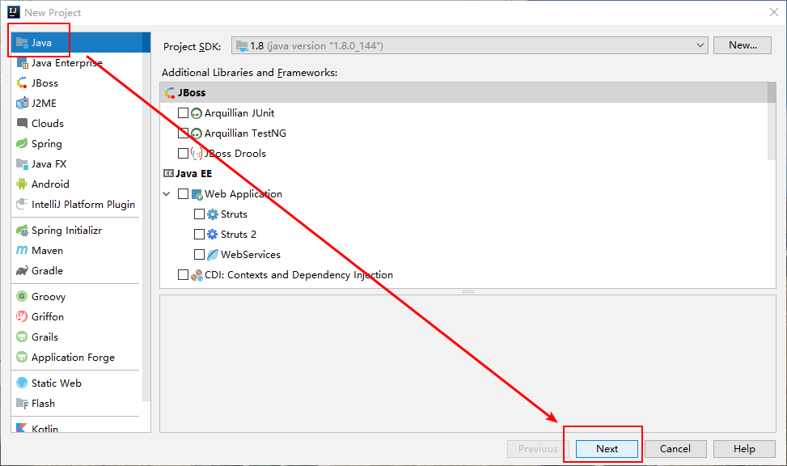Enable the Arquillian TestNG checkbox

183,133
